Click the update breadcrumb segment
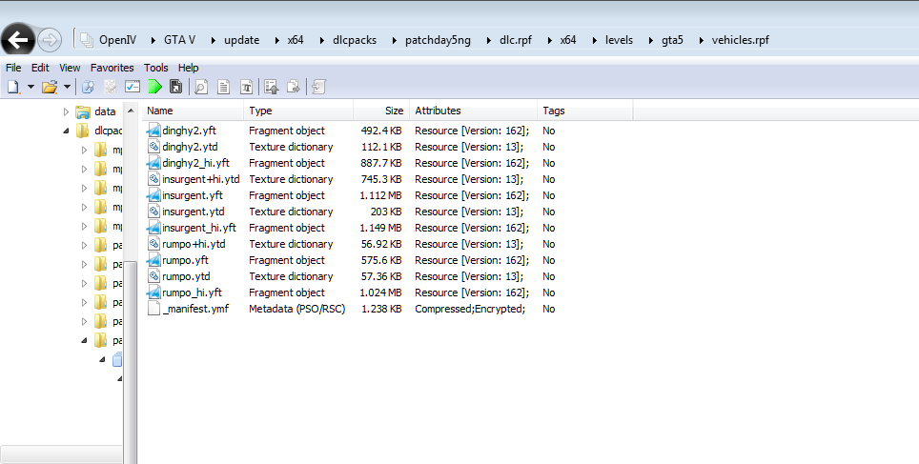Image resolution: width=919 pixels, height=464 pixels. click(x=241, y=40)
